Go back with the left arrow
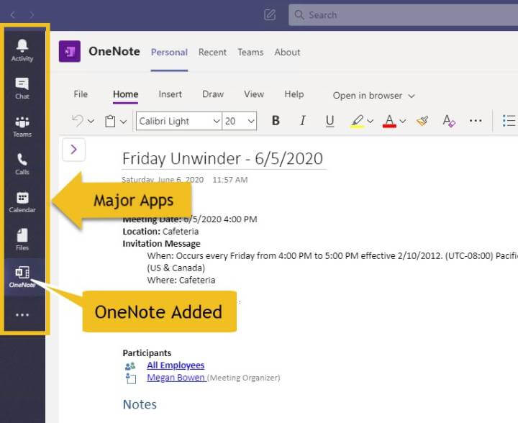 (x=12, y=15)
